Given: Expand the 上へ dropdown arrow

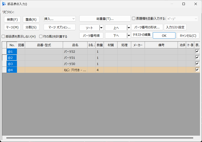Looking at the screenshot, I should pos(129,28).
